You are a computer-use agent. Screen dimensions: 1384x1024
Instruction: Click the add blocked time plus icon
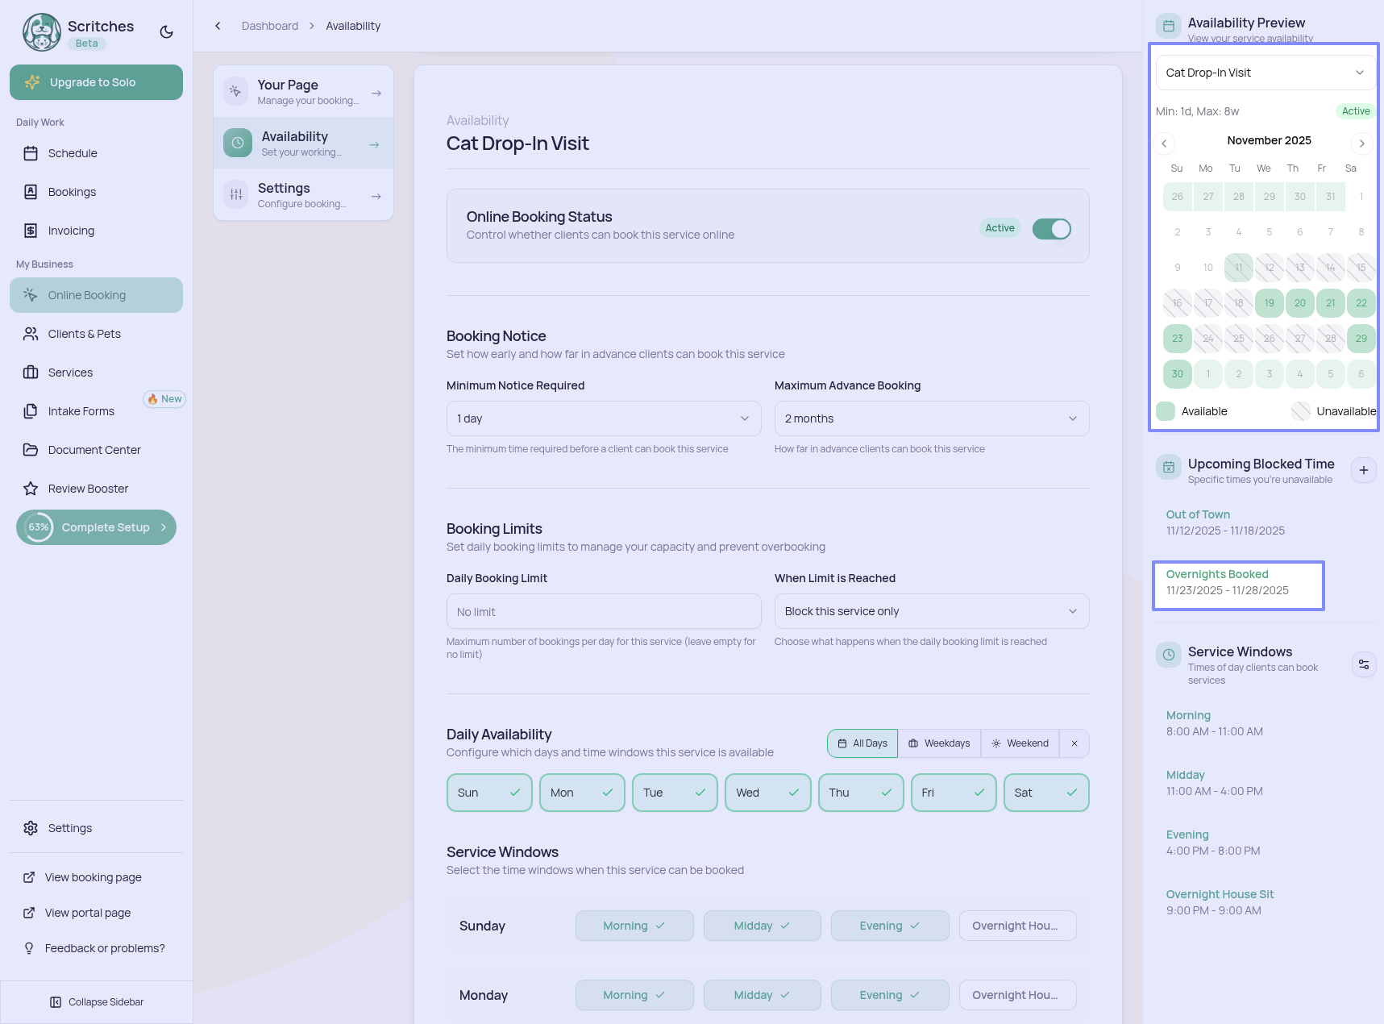point(1363,470)
